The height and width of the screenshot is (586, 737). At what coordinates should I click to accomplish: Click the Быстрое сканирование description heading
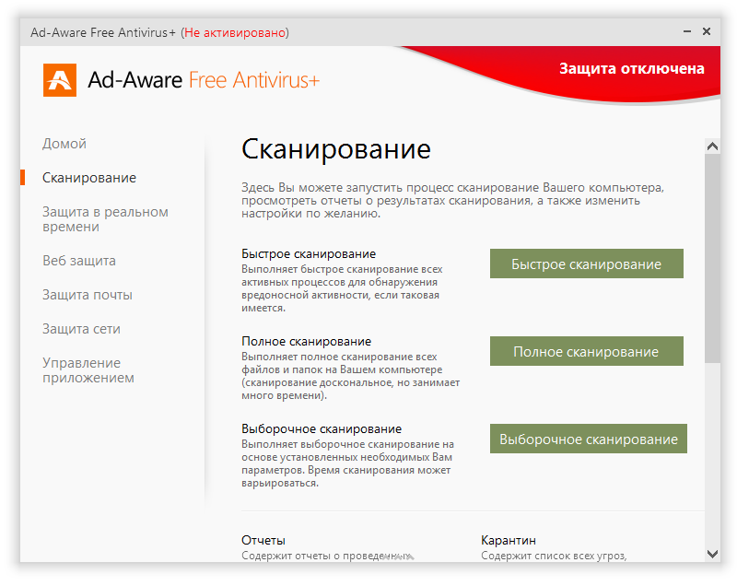(309, 253)
